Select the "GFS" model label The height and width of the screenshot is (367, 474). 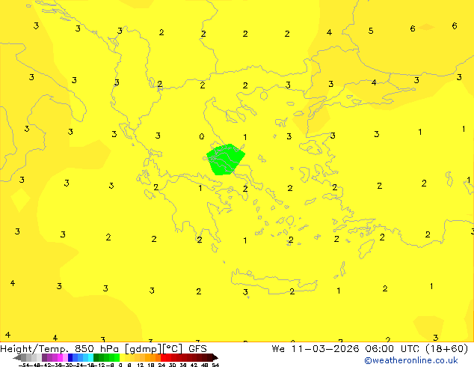(197, 348)
